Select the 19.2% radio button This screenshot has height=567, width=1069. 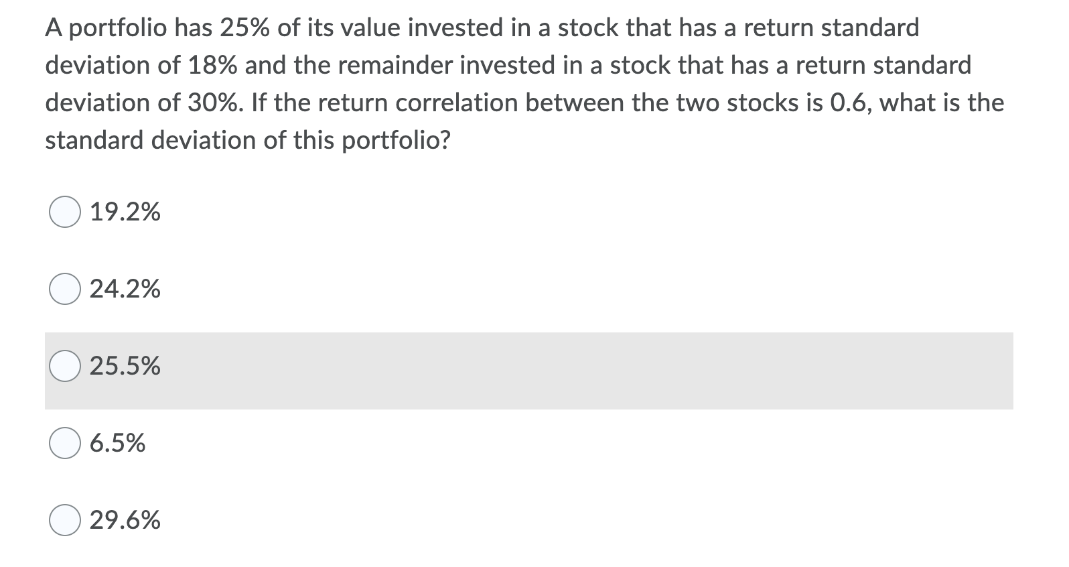point(66,212)
